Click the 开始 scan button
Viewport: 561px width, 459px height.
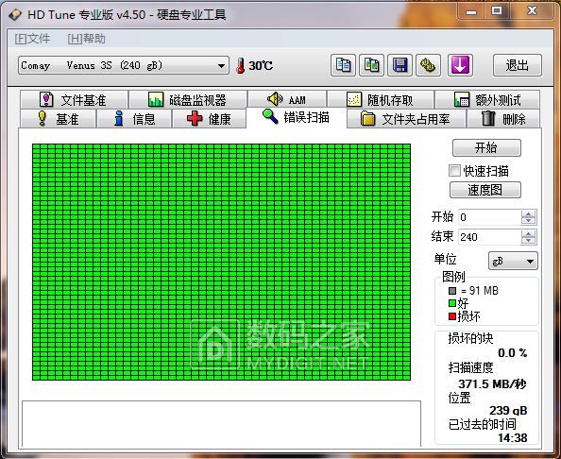[x=486, y=147]
